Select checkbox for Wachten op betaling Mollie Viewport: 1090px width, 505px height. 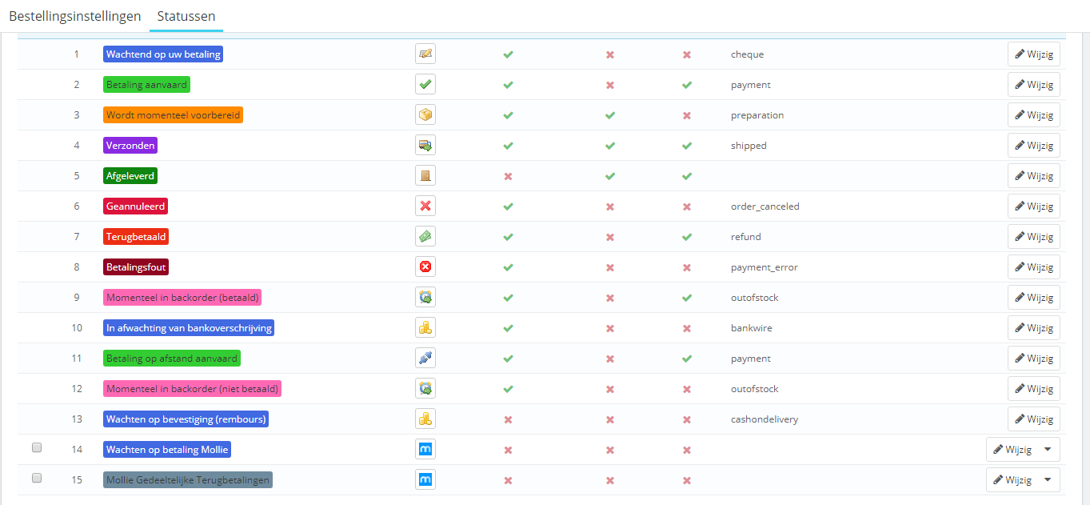point(37,448)
